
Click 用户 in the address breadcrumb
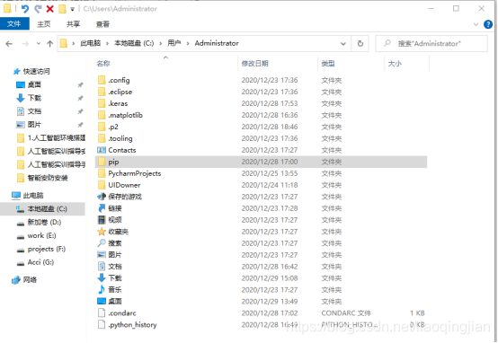[174, 43]
